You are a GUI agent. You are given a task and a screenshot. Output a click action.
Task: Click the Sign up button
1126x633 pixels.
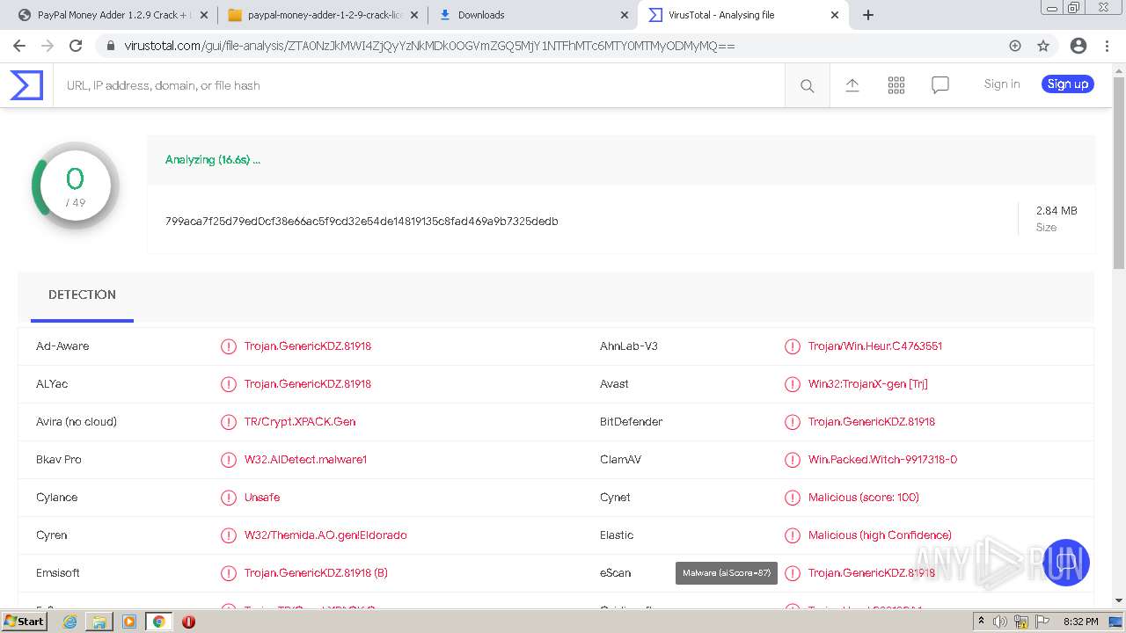(x=1068, y=84)
